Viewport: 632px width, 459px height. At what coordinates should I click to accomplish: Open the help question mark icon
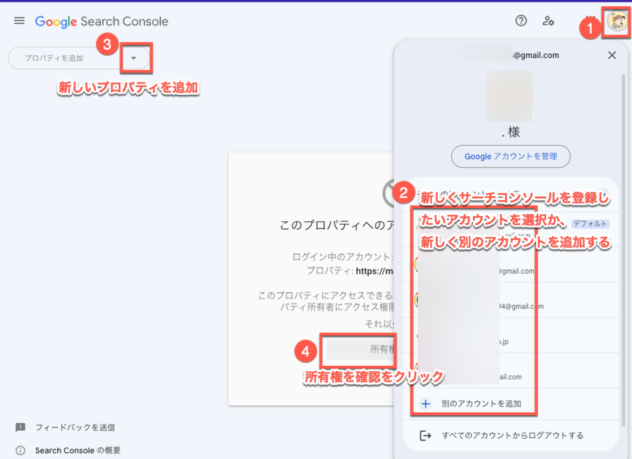(x=521, y=21)
